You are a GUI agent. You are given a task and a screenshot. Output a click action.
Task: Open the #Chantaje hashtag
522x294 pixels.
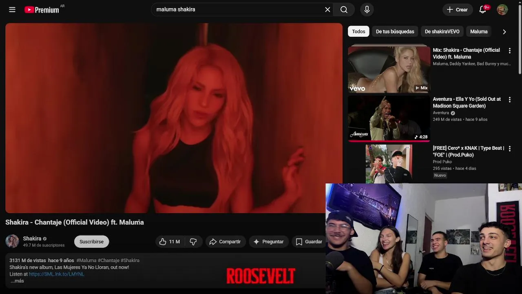[x=108, y=261]
